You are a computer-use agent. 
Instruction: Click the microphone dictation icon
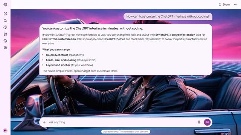(x=199, y=122)
